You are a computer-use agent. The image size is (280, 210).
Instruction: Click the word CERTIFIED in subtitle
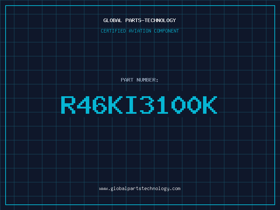(113, 31)
